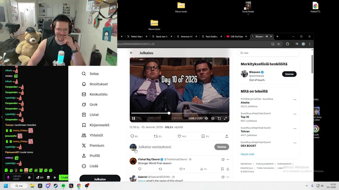The height and width of the screenshot is (190, 339).
Task: Switch video to picture-in-picture mode
Action: pos(219,118)
